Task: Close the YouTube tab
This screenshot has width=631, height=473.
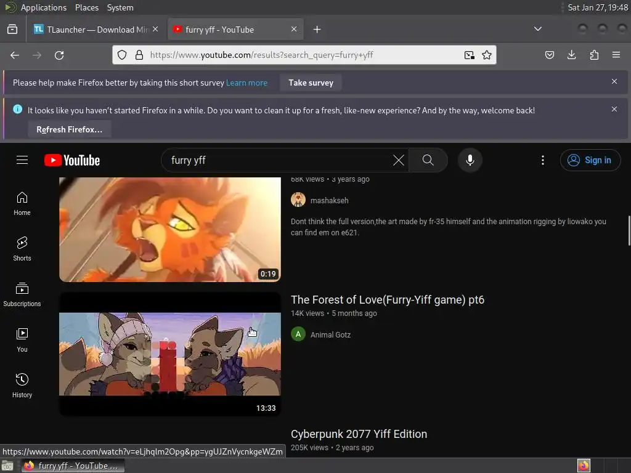Action: point(294,29)
